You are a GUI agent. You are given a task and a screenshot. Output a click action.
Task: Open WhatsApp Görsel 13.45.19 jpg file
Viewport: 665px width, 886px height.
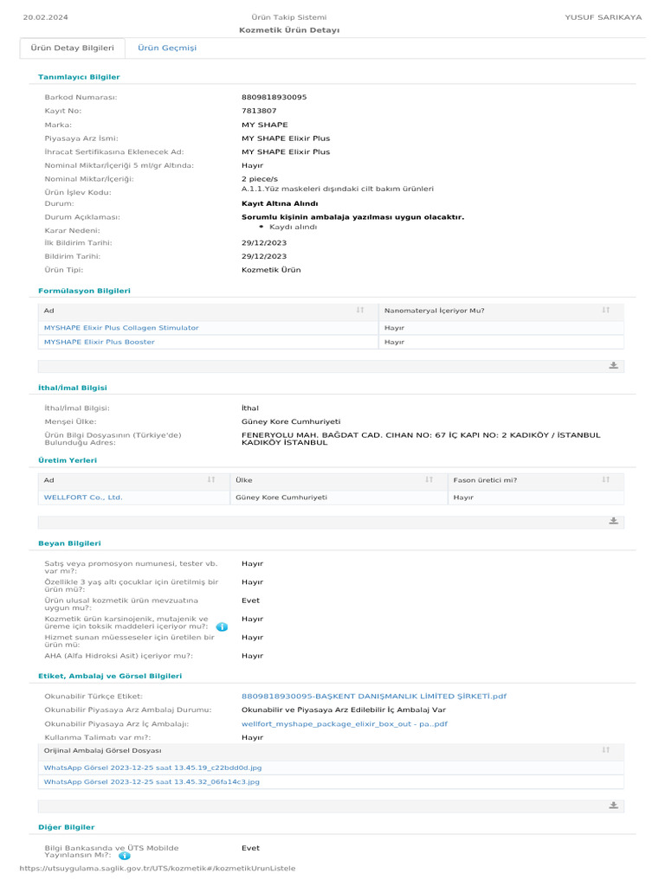[152, 768]
